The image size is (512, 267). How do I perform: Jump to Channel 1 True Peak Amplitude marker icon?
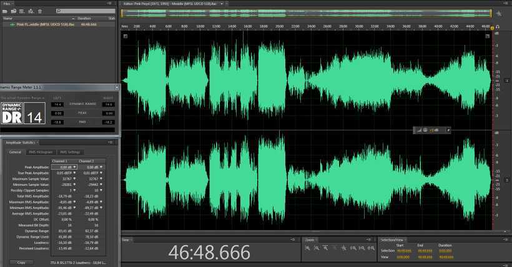75,173
